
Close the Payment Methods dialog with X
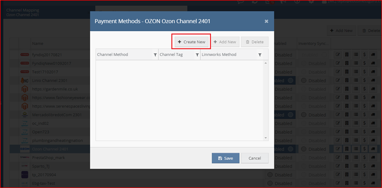point(267,21)
